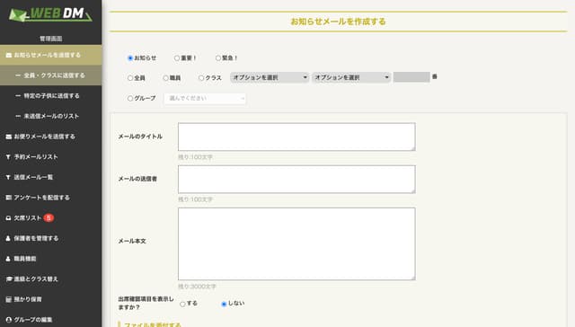Image resolution: width=575 pixels, height=327 pixels.
Task: Select the 緊急！ radio button
Action: pyautogui.click(x=218, y=57)
